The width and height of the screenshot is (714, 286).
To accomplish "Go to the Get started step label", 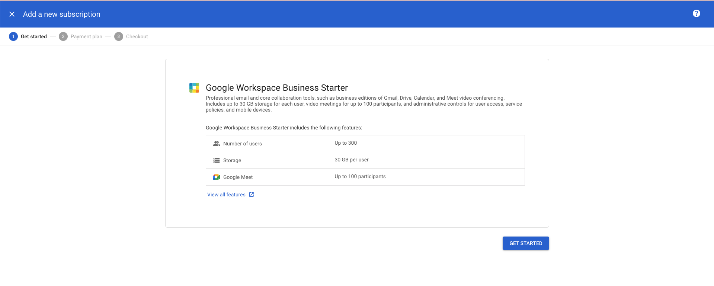I will 34,36.
